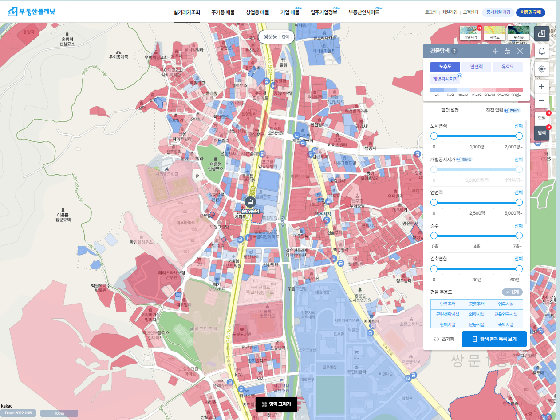
Task: Open the 주거용 매물 menu
Action: coord(223,12)
